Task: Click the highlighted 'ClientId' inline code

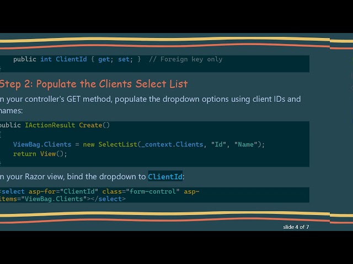Action: [165, 177]
